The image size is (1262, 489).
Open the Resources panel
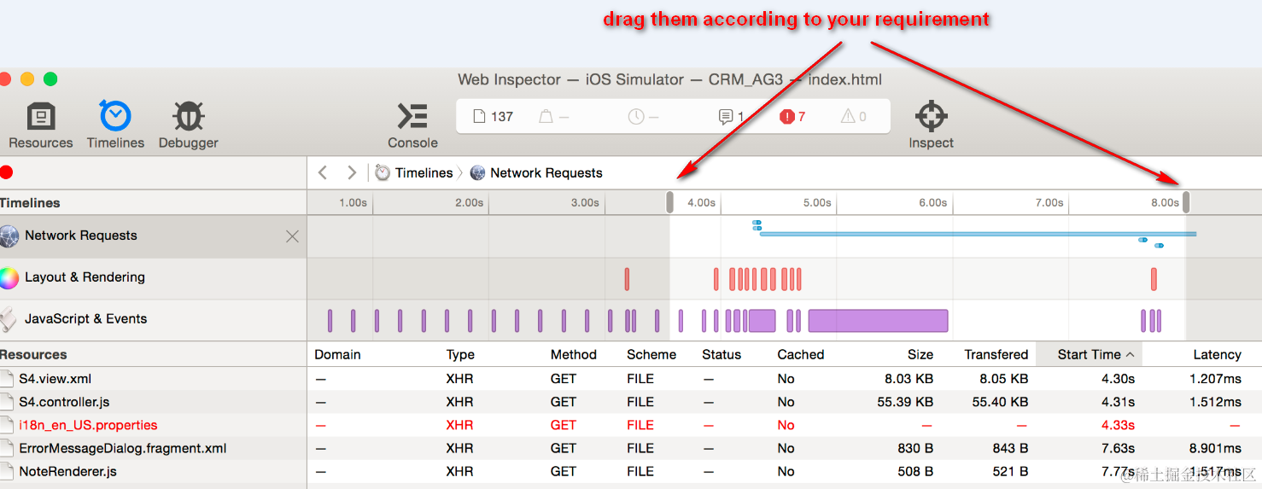[40, 125]
